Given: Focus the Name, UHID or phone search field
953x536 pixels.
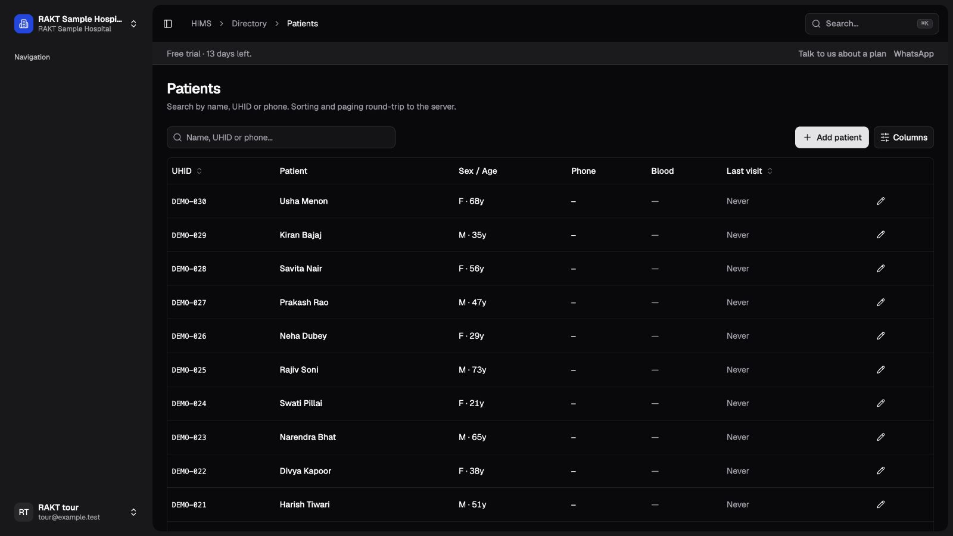Looking at the screenshot, I should 281,138.
